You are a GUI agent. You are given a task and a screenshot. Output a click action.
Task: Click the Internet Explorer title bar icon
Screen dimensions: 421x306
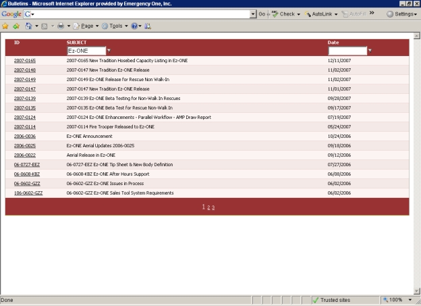click(4, 3)
